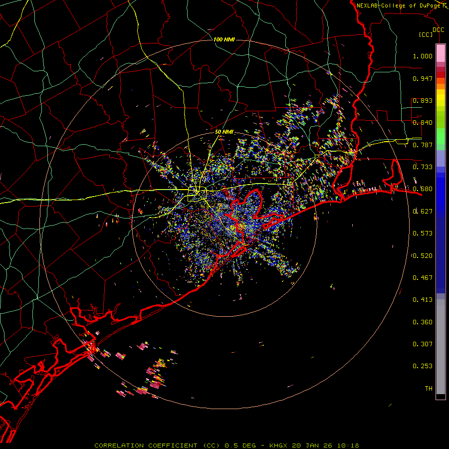Click the 0.413 color scale label
This screenshot has width=449, height=449.
click(423, 300)
